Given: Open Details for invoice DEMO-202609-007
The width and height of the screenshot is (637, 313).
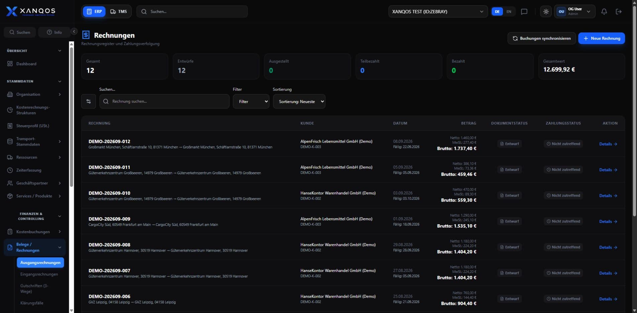Looking at the screenshot, I should pos(608,273).
